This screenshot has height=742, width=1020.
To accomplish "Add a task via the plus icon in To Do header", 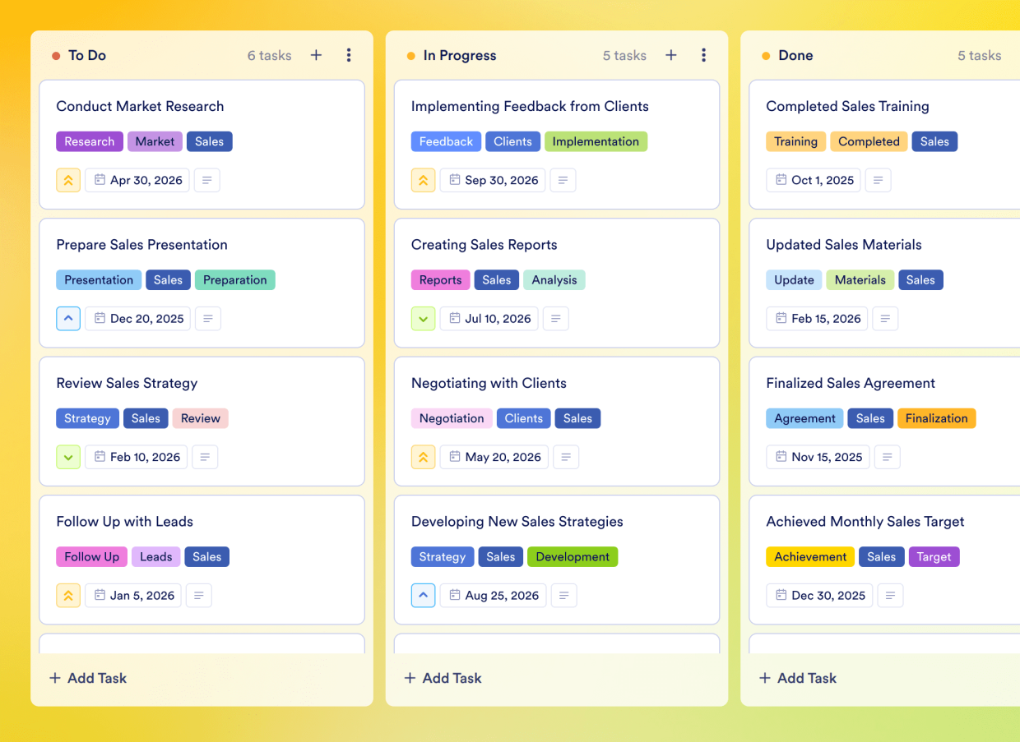I will (316, 55).
